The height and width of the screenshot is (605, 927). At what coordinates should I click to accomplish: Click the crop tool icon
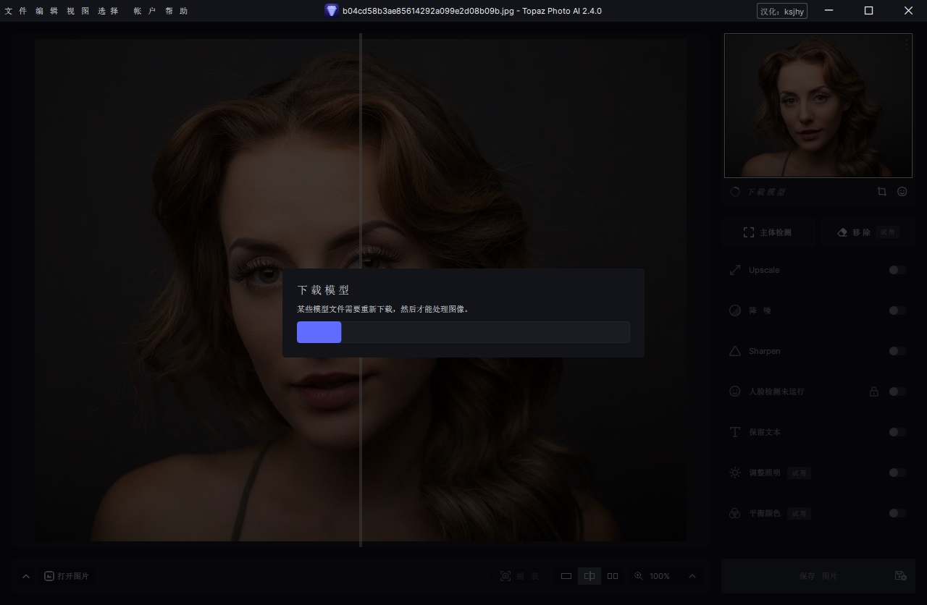[881, 192]
